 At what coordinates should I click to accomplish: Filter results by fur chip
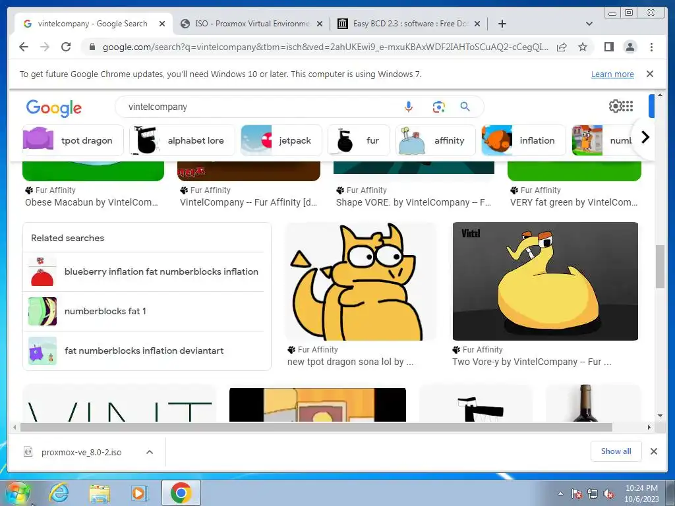(359, 140)
